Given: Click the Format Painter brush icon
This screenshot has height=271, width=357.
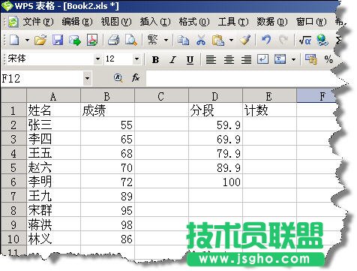Looking at the screenshot, I should pos(245,40).
